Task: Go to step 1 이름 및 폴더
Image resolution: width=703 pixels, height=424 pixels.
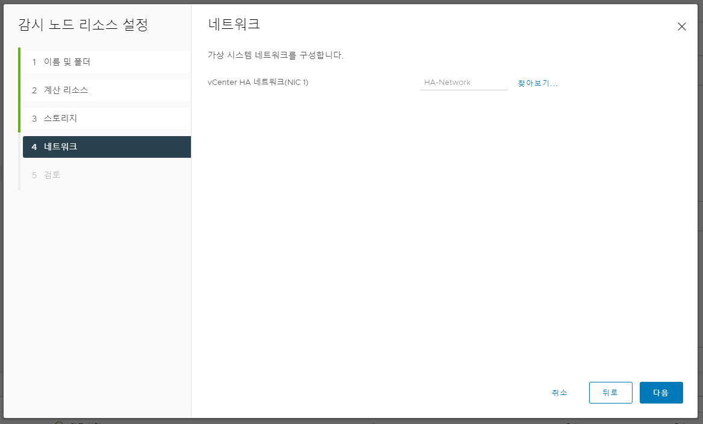Action: point(107,62)
